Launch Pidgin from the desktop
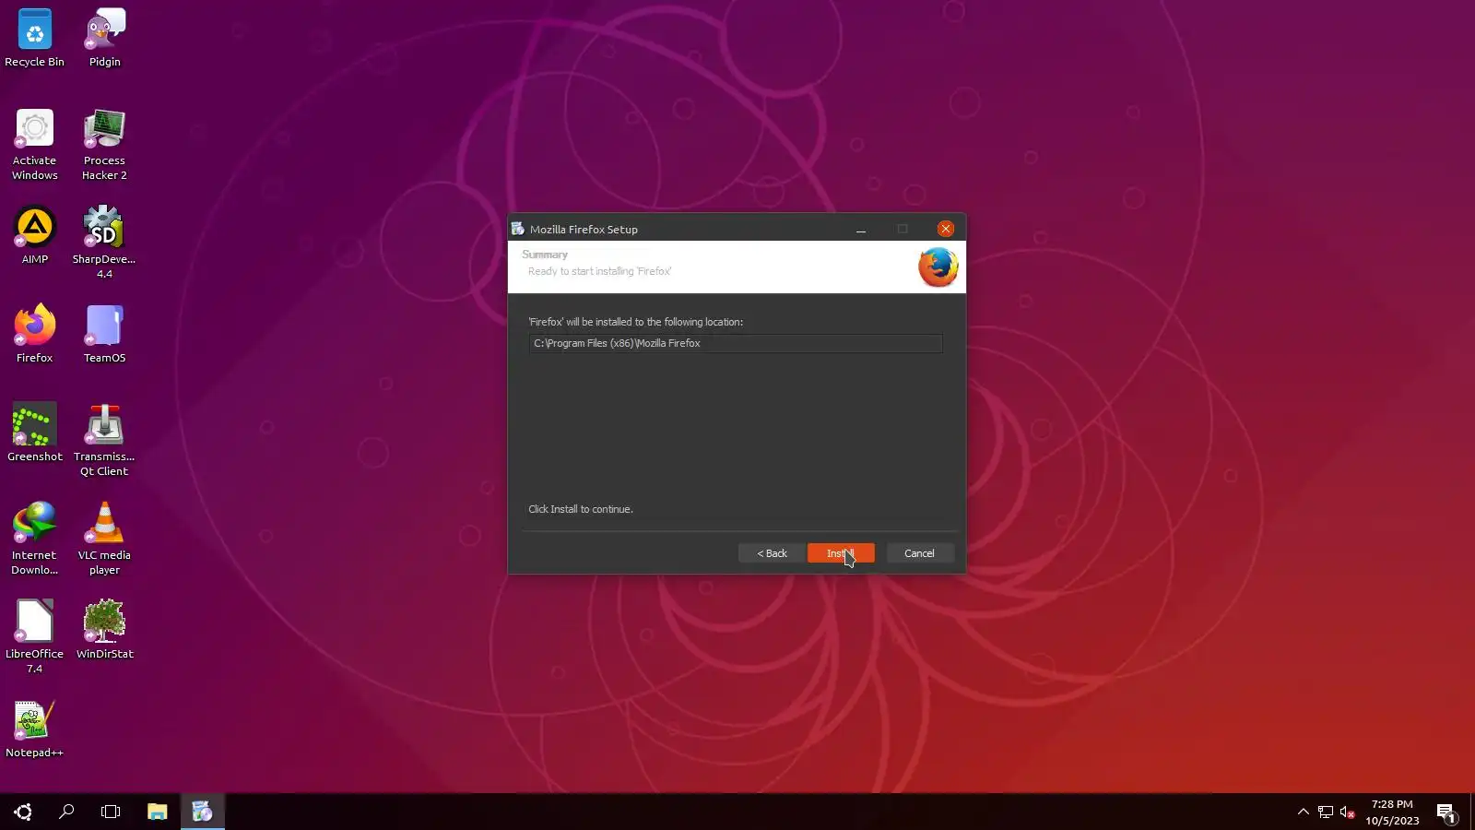This screenshot has width=1475, height=830. pos(104,38)
